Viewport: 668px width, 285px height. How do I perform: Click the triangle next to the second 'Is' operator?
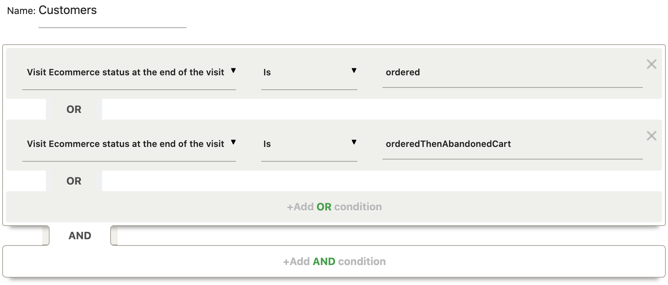coord(355,142)
